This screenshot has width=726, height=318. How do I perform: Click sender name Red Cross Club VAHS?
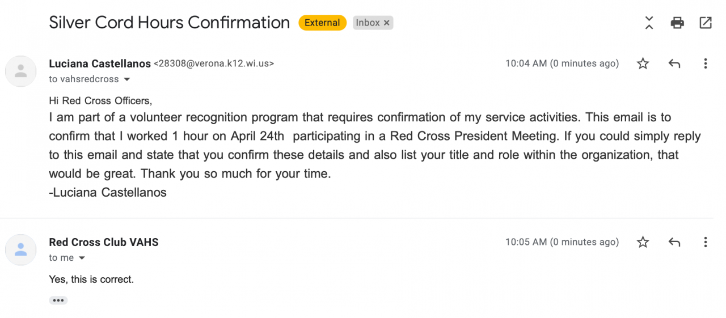[104, 242]
